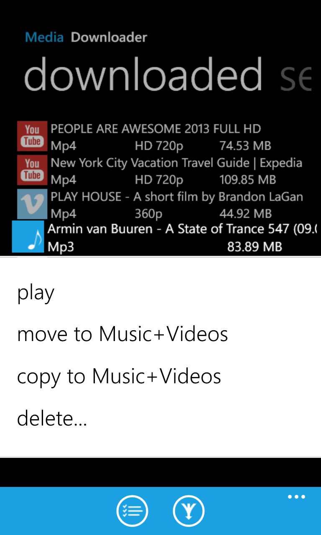The height and width of the screenshot is (535, 321).
Task: Tap the YouTube icon beside New York City video
Action: click(x=32, y=170)
